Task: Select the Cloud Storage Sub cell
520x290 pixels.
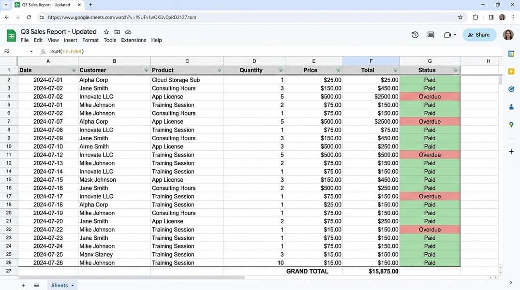Action: click(187, 80)
